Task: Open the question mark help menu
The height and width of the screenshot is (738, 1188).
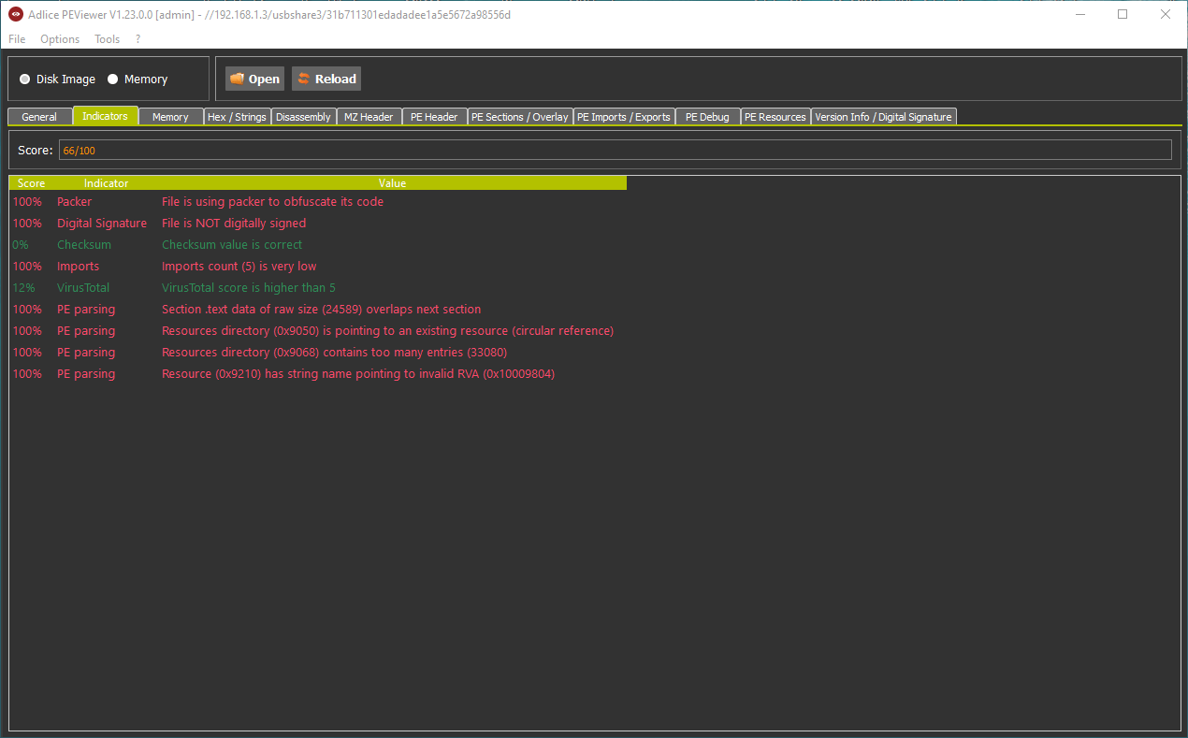Action: 138,39
